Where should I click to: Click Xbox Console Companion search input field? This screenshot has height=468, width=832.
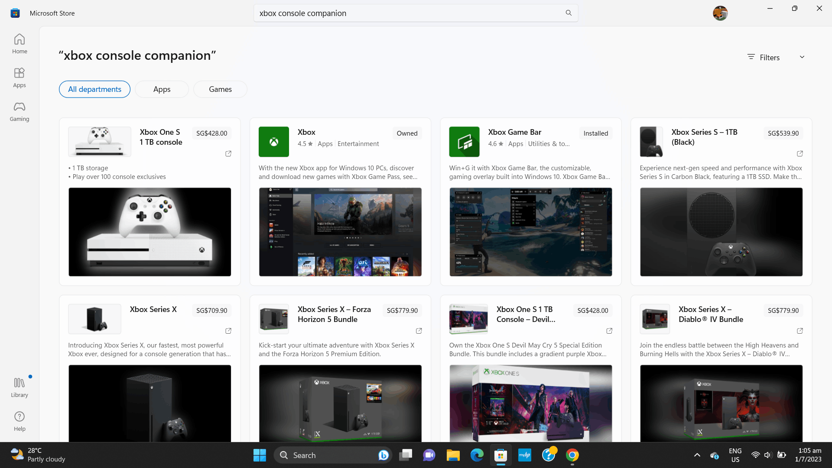click(416, 13)
